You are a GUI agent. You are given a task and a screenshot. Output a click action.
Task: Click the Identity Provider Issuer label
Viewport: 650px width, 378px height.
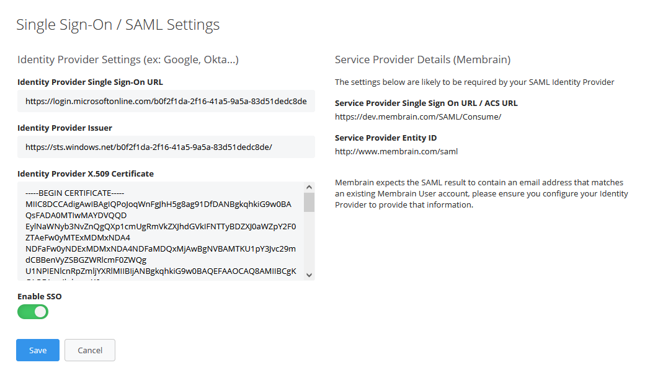click(x=65, y=128)
